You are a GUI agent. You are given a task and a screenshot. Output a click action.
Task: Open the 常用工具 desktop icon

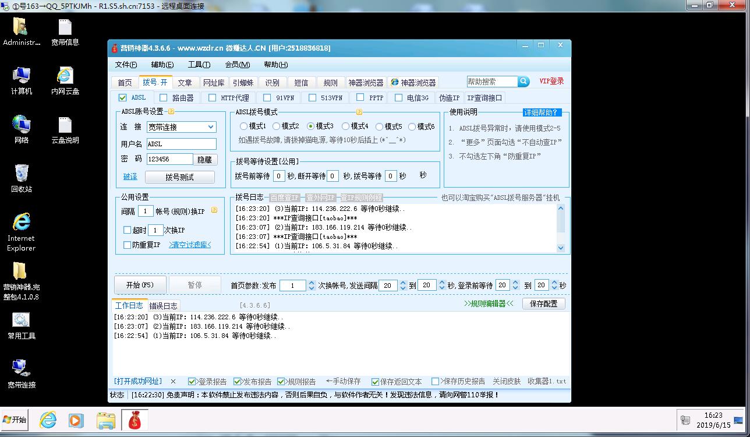(22, 320)
